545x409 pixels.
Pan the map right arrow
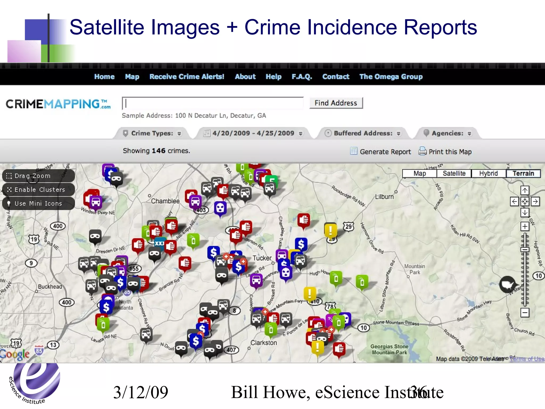pyautogui.click(x=535, y=202)
